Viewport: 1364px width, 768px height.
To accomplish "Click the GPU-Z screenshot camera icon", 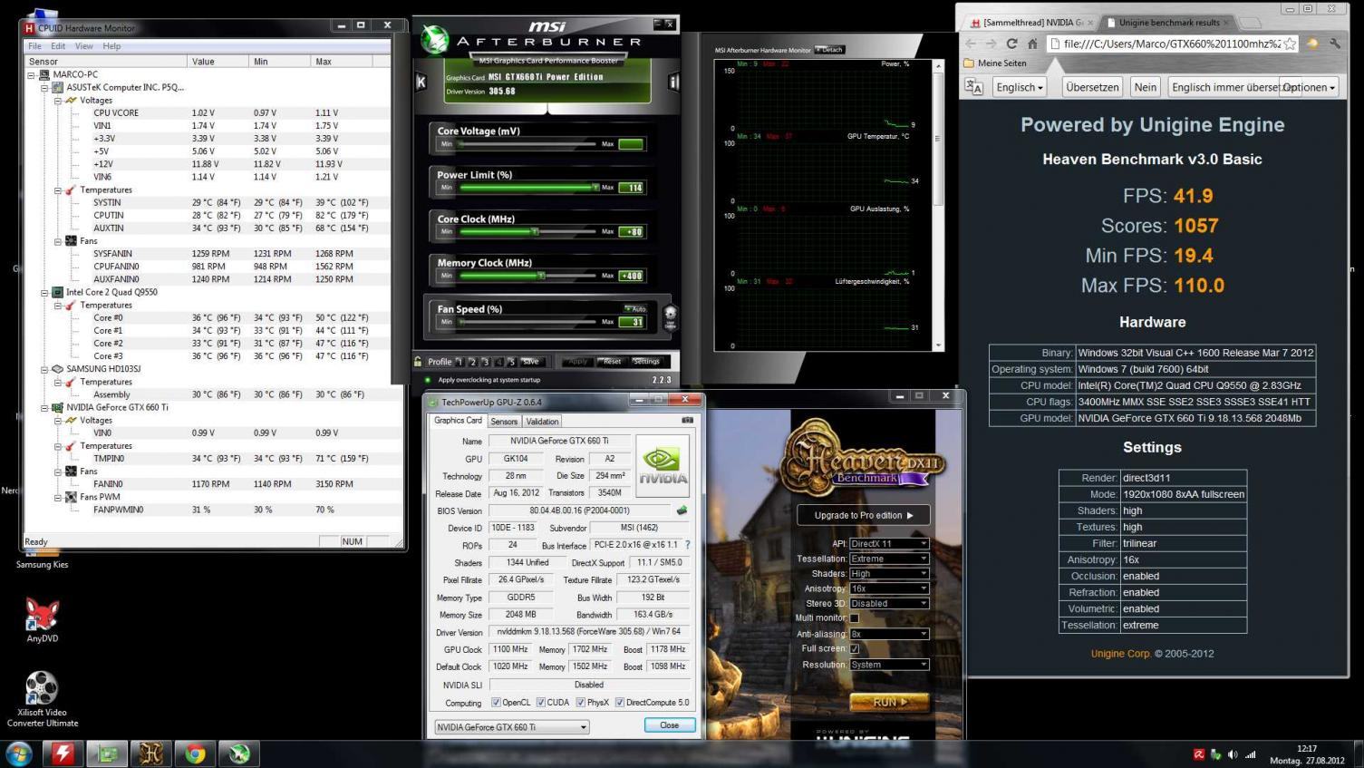I will [x=687, y=420].
